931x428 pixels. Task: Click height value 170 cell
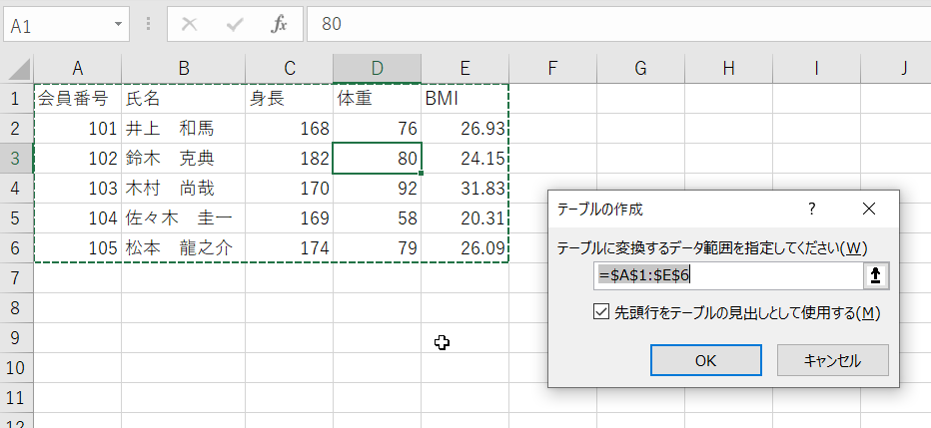coord(289,188)
